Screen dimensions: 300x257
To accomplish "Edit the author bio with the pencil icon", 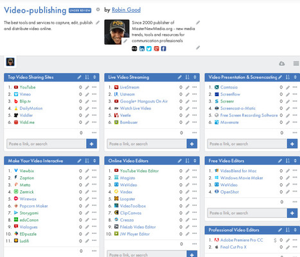I will point(198,22).
